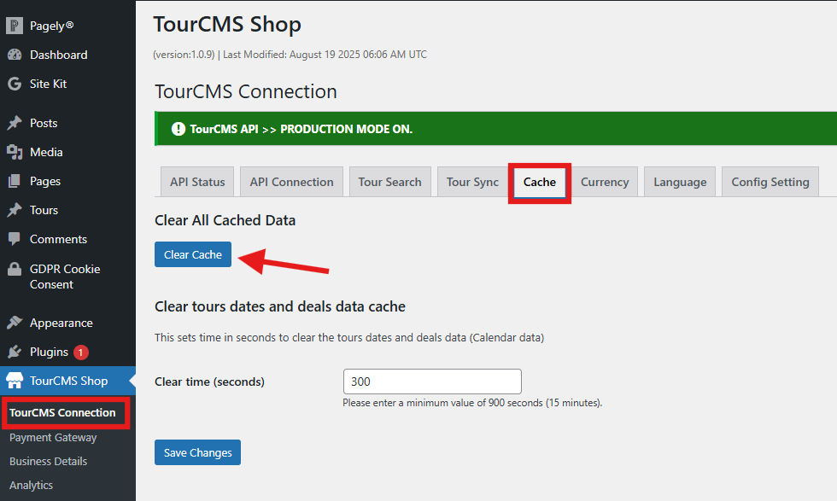Click the Calendar data description text
The width and height of the screenshot is (837, 501).
[349, 338]
